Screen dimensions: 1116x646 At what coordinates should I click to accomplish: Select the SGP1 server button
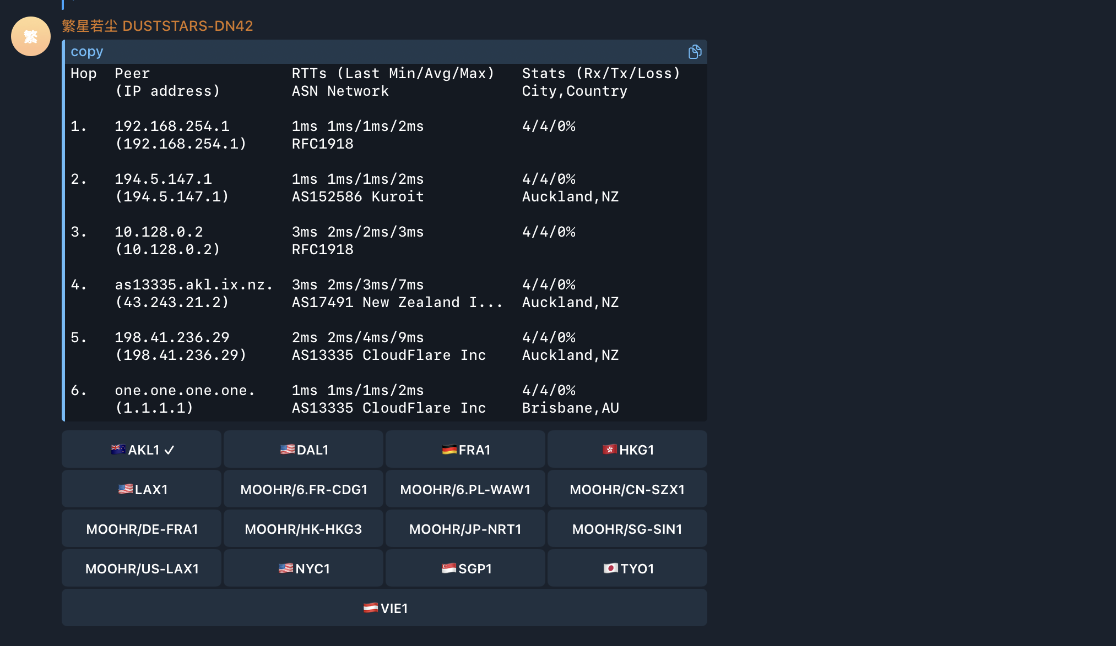[465, 568]
